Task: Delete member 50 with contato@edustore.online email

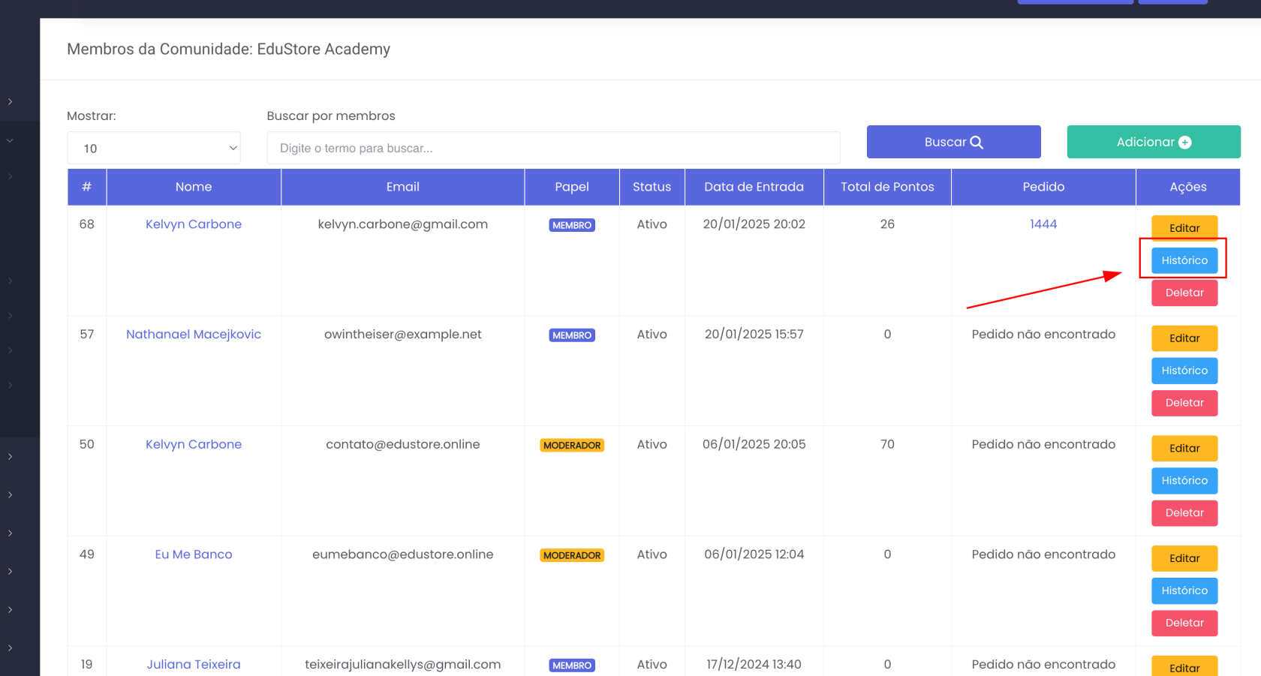Action: [1184, 513]
